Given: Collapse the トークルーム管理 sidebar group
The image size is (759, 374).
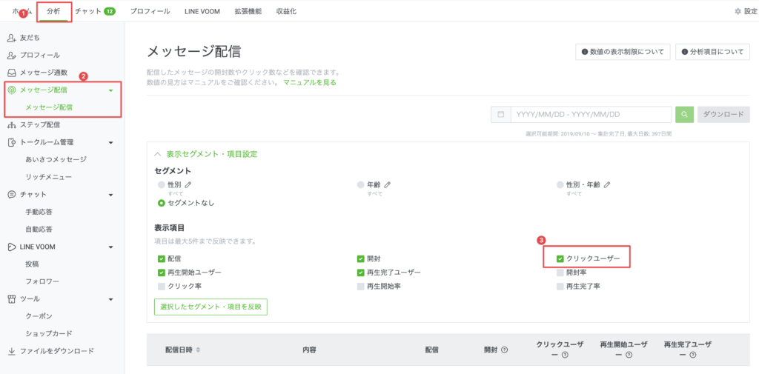Looking at the screenshot, I should click(x=110, y=142).
